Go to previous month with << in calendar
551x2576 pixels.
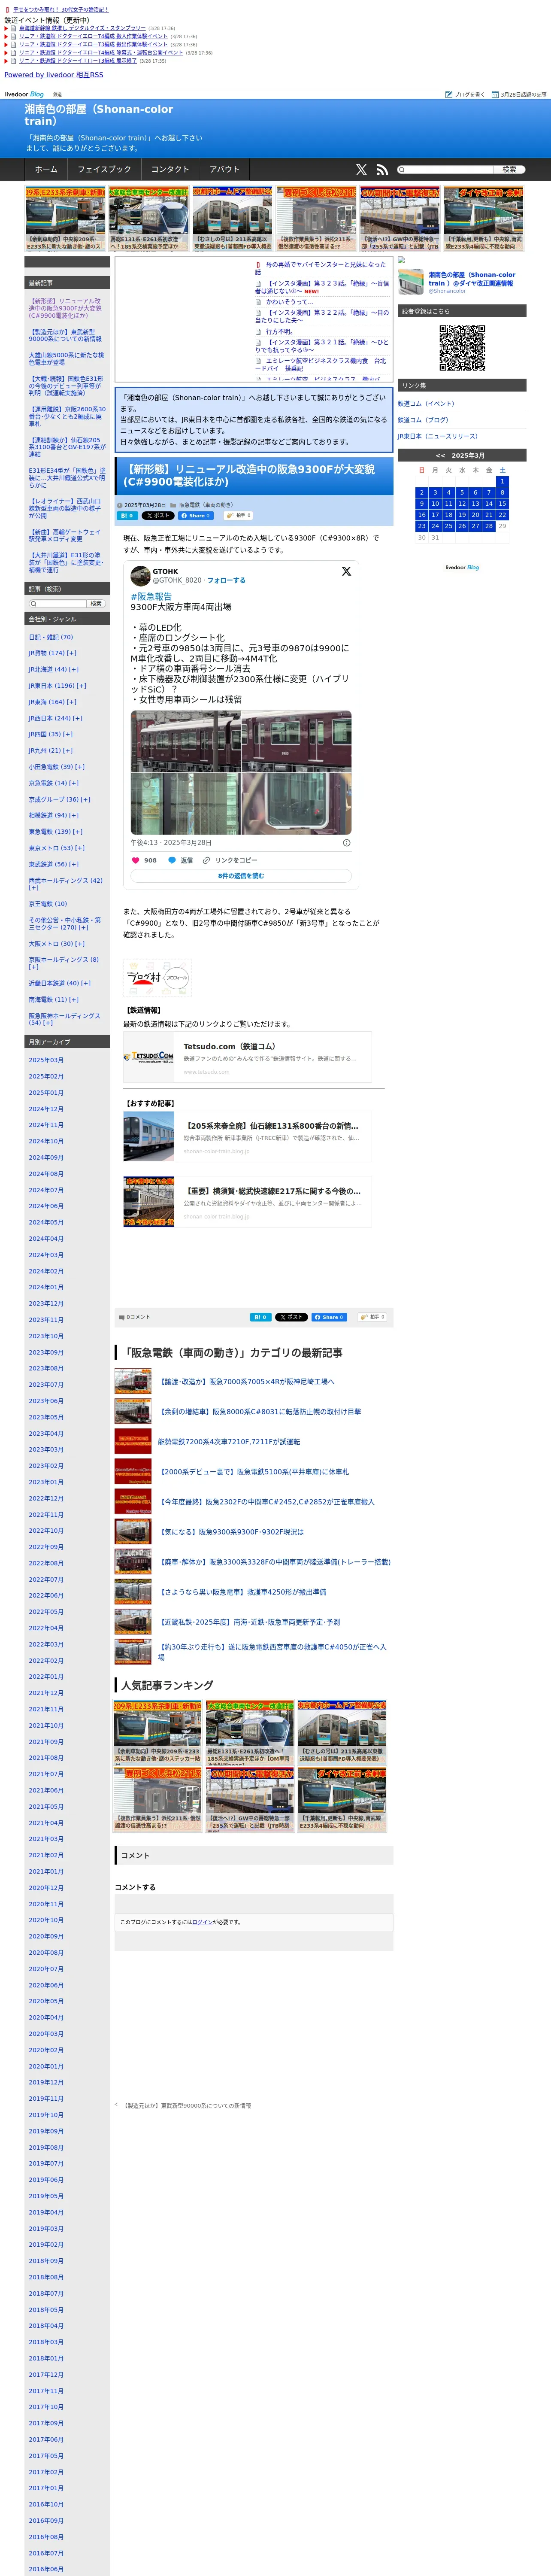(440, 455)
